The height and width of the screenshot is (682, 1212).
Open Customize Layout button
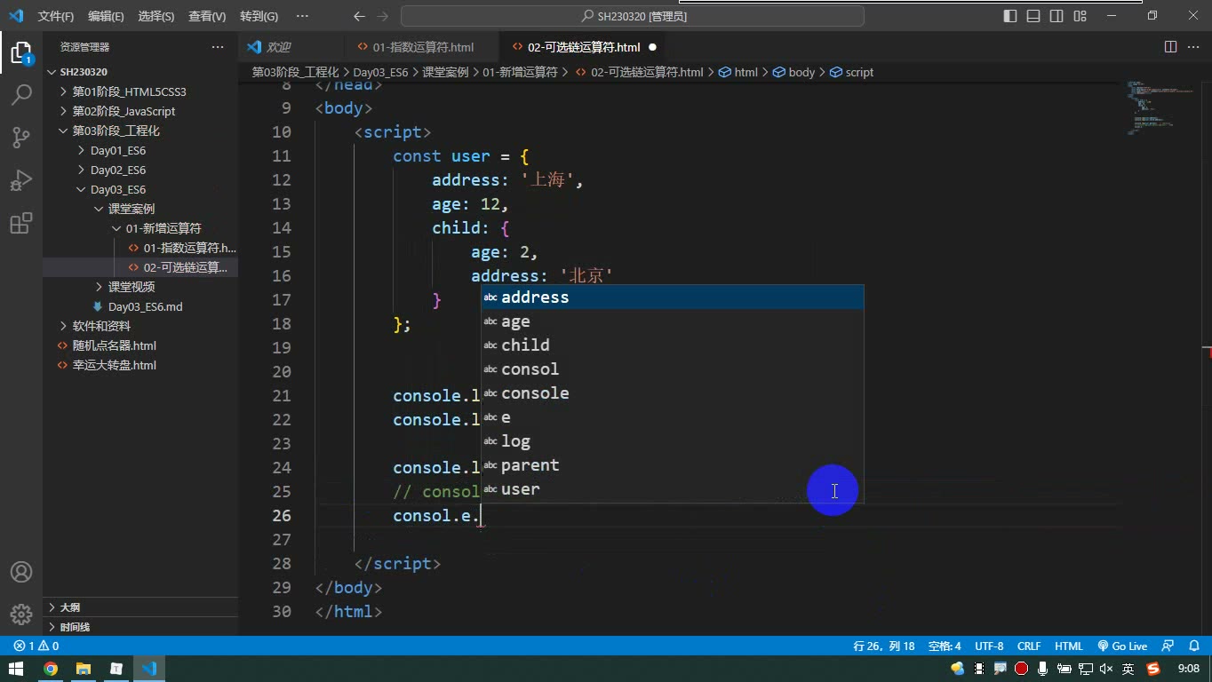click(1080, 16)
